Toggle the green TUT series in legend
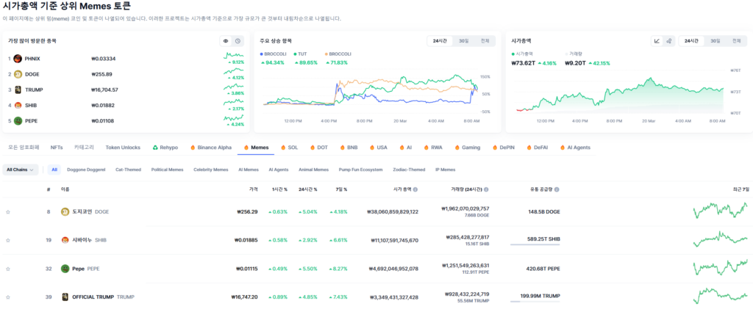Viewport: 753px width, 309px height. [300, 54]
